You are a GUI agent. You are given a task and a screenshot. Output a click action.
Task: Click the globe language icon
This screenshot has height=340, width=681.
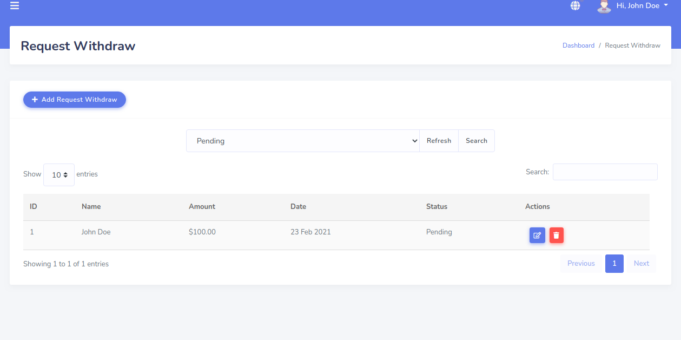point(576,5)
